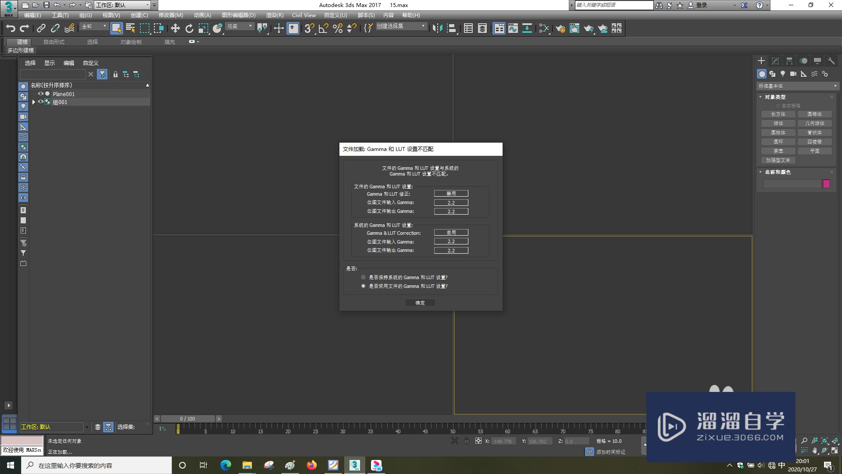Open bottom-left workspace 工作区: 默认 dropdown
Image resolution: width=842 pixels, height=474 pixels.
pos(54,427)
